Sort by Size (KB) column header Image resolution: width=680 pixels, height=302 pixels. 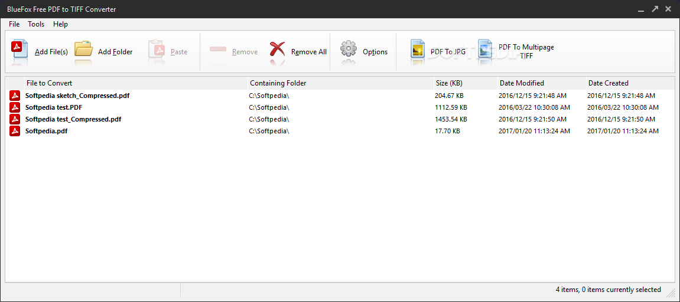466,83
